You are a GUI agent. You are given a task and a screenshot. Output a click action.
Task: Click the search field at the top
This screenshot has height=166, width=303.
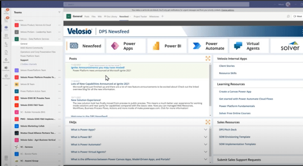(156, 4)
